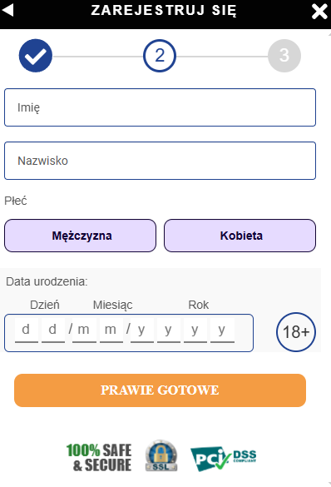Select the first month digit box
This screenshot has width=331, height=487.
pyautogui.click(x=84, y=330)
